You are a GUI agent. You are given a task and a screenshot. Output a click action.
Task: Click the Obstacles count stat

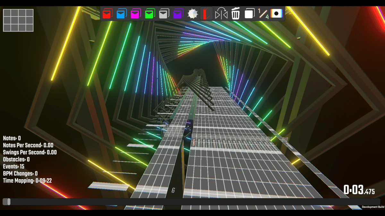pos(16,159)
